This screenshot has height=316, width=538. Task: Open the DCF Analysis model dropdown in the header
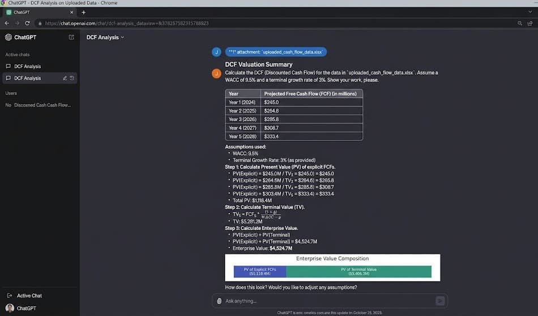point(105,37)
